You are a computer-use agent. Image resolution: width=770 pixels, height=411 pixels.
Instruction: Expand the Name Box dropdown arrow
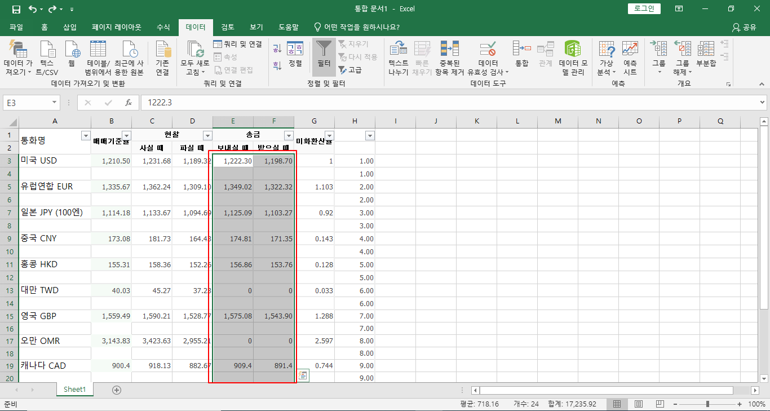[55, 103]
